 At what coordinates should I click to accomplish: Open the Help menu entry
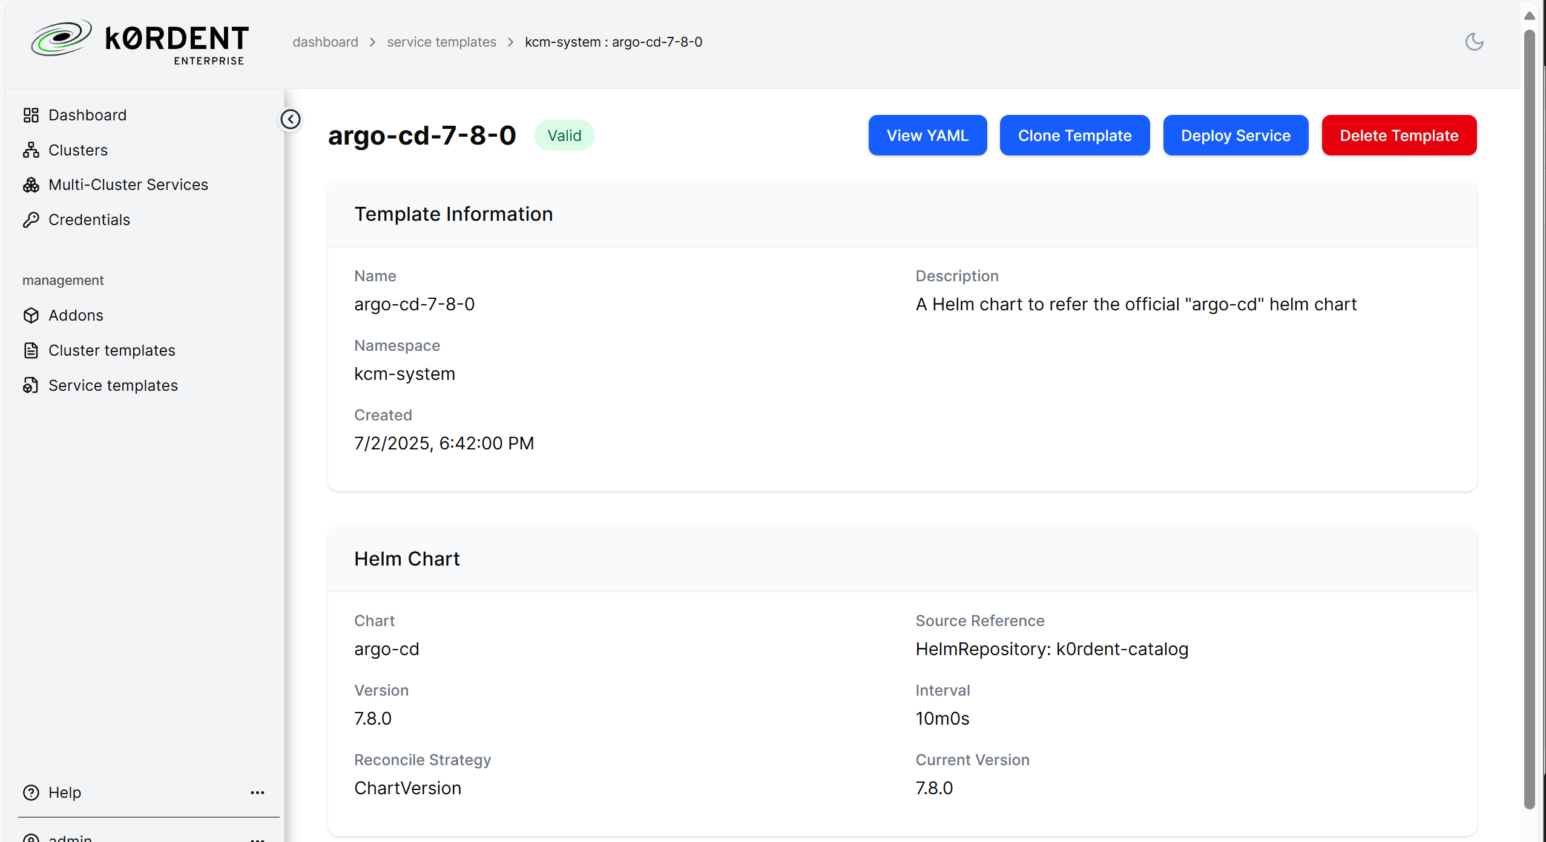65,792
